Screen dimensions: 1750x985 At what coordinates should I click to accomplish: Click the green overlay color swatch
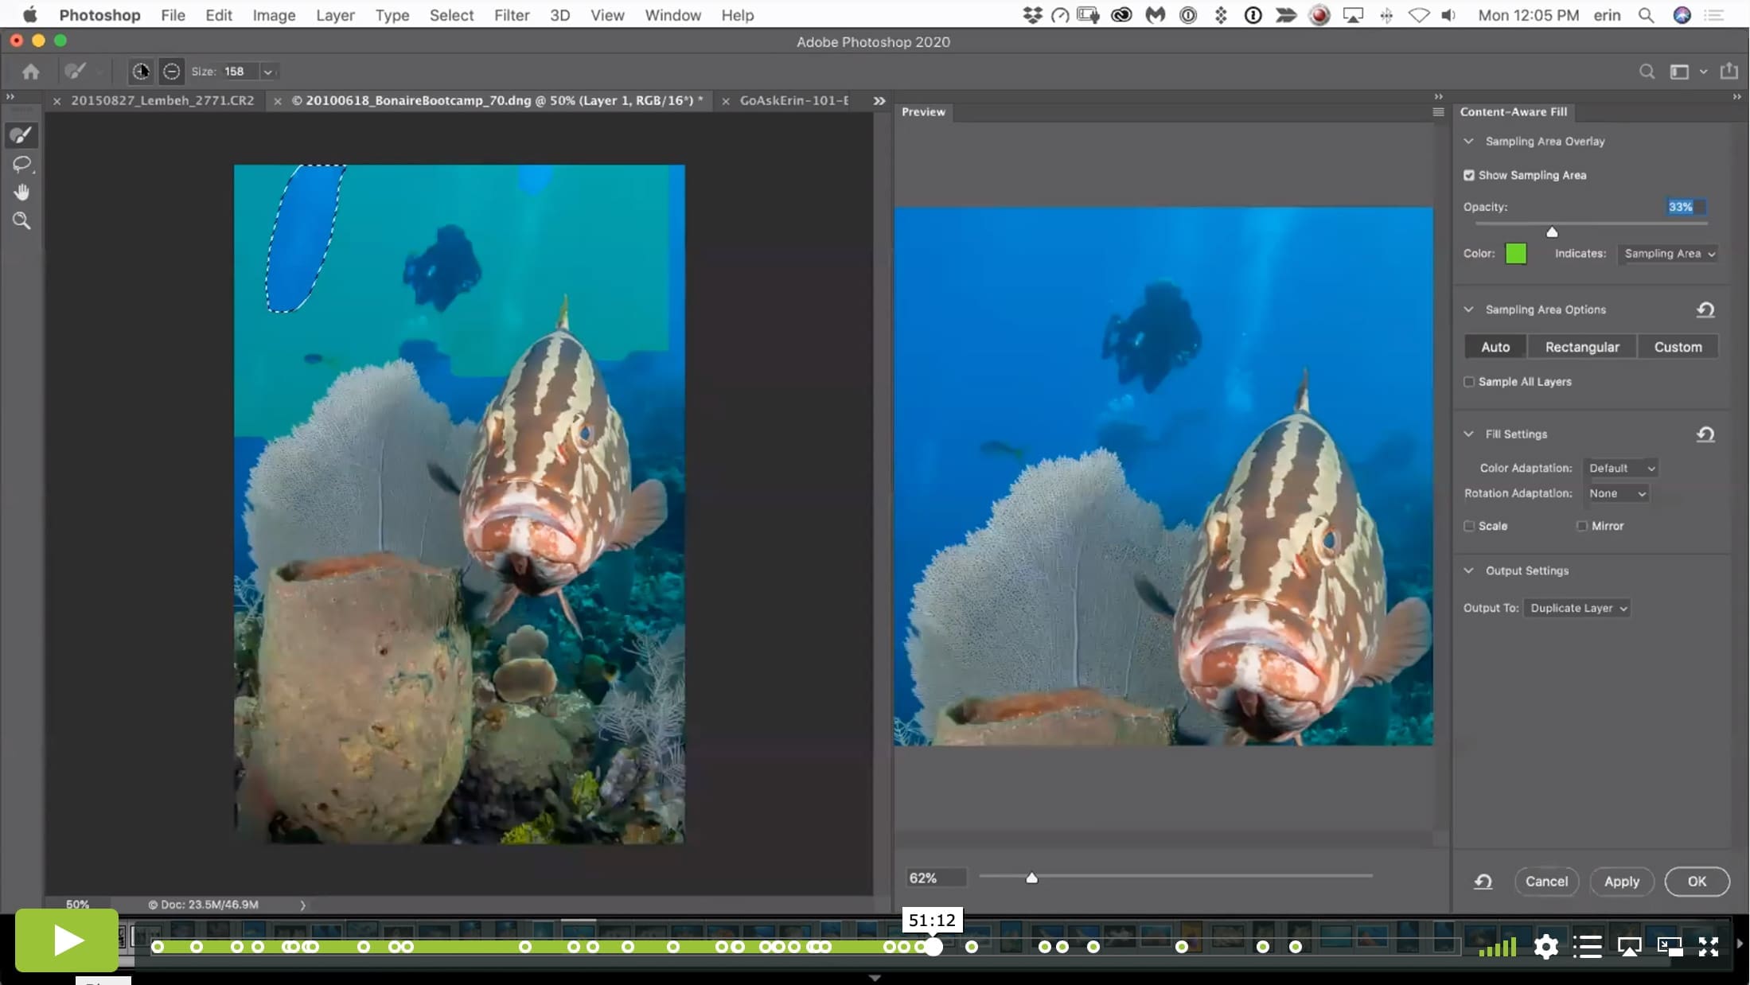click(1515, 254)
